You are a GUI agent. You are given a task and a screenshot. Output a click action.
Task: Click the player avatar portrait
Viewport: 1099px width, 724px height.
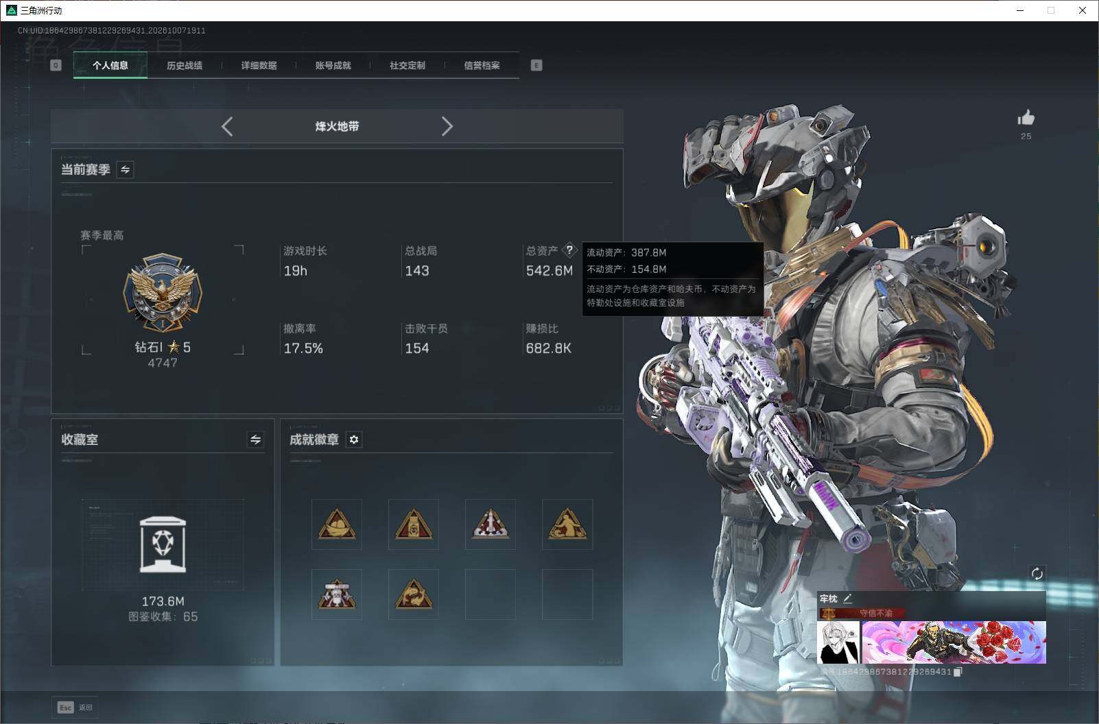coord(838,642)
